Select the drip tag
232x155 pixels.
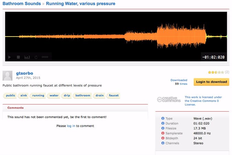(67, 95)
